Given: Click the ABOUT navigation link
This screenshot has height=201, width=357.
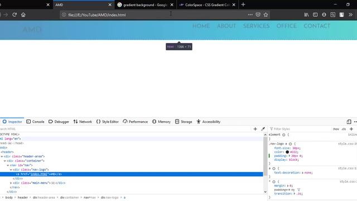Looking at the screenshot, I should 226,26.
